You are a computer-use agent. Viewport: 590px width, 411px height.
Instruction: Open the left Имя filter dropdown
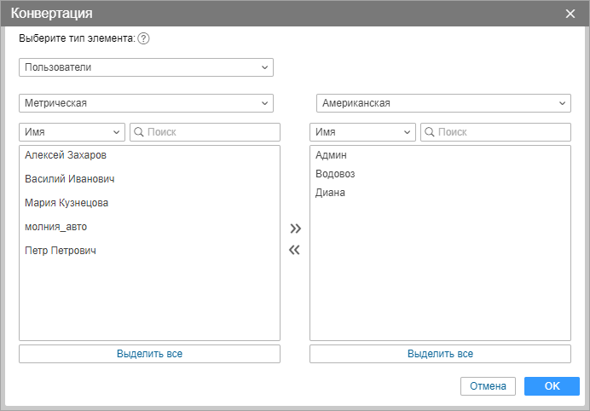pos(72,132)
